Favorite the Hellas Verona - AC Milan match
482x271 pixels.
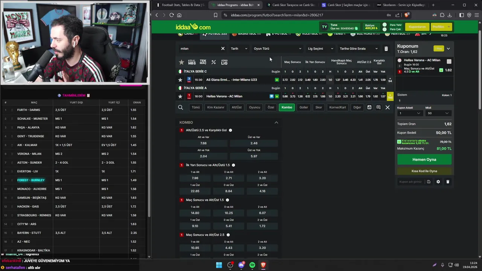pos(180,96)
